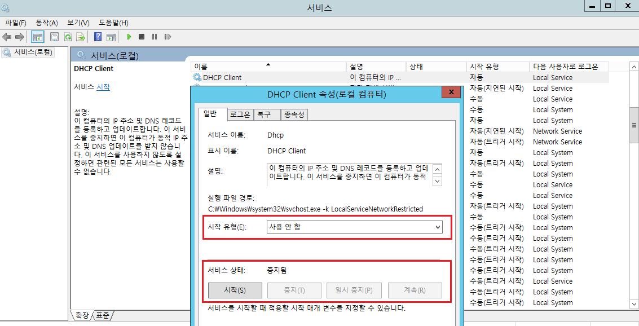This screenshot has height=326, width=639.
Task: Click the 중지(T) button
Action: 294,290
